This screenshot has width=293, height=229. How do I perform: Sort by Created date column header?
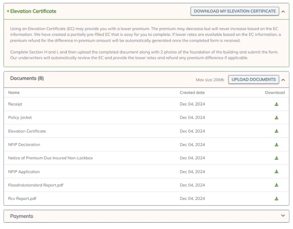click(192, 93)
